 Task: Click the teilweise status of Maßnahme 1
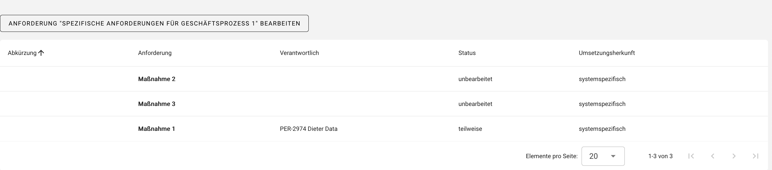tap(470, 129)
